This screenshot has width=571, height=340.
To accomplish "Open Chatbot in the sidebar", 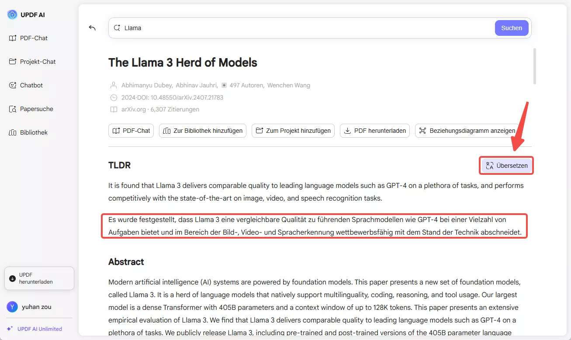I will (x=26, y=85).
